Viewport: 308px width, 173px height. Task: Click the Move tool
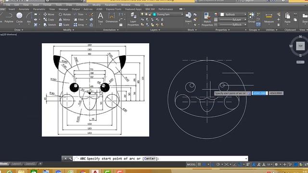[x=49, y=14]
